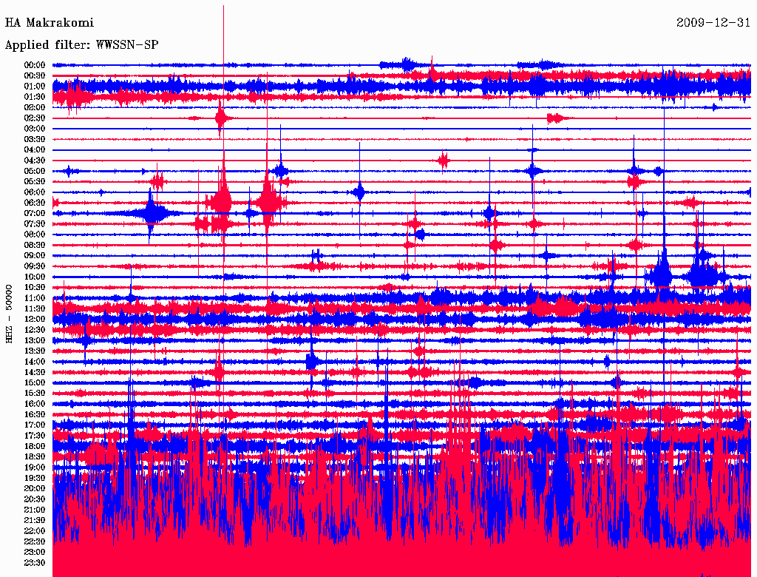Select the 02:00 time label
The height and width of the screenshot is (577, 757).
coord(35,107)
